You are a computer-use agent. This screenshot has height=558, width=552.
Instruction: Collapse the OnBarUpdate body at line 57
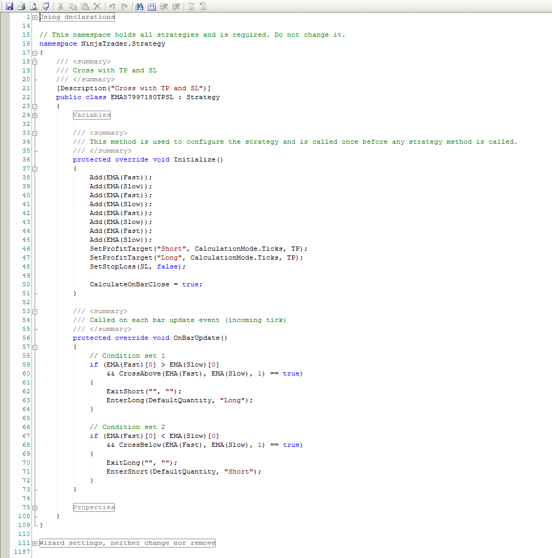tap(35, 347)
